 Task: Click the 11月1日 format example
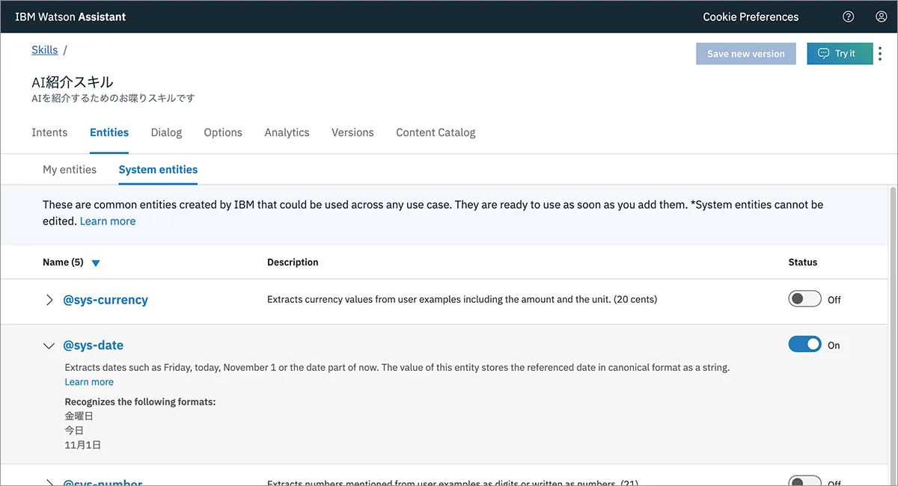[x=83, y=445]
